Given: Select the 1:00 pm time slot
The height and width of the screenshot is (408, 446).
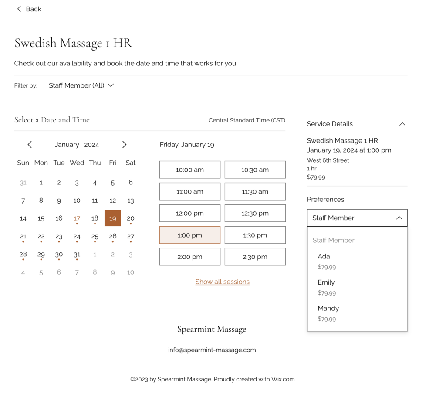Looking at the screenshot, I should tap(190, 235).
